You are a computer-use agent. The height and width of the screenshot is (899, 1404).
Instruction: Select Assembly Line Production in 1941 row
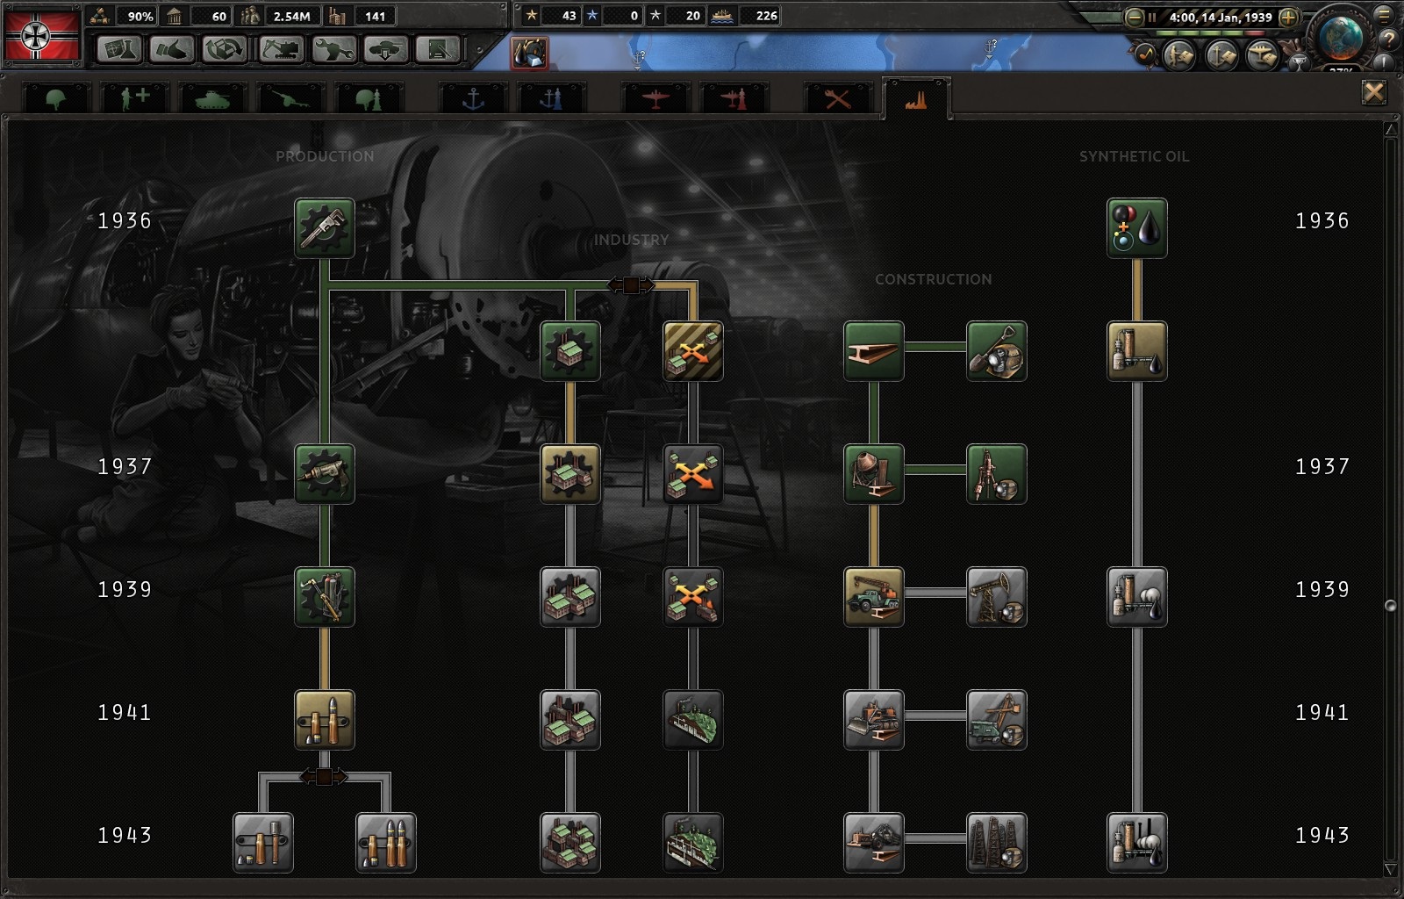(325, 720)
